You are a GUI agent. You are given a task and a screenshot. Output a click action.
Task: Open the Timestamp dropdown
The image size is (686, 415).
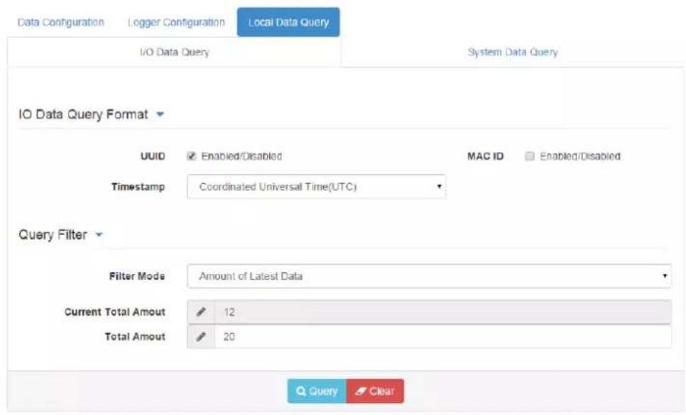point(317,187)
